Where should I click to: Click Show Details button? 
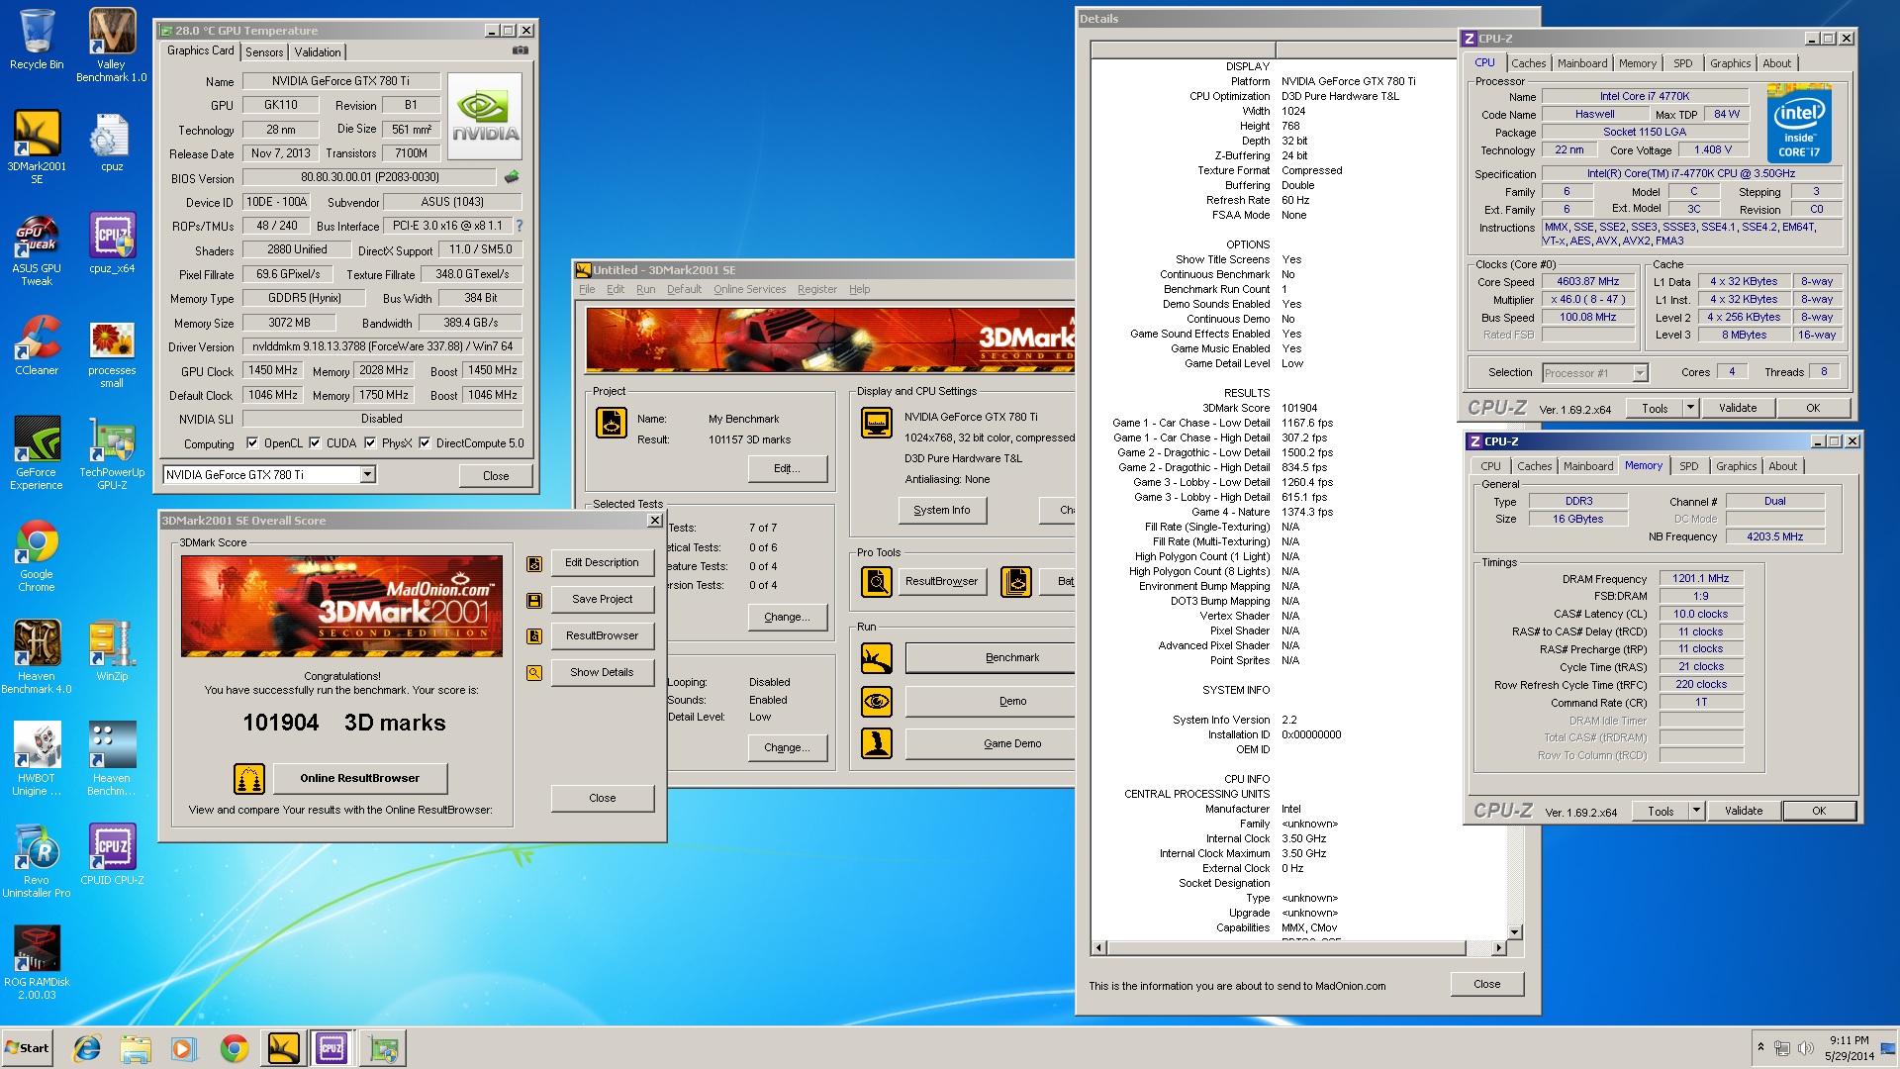[602, 673]
